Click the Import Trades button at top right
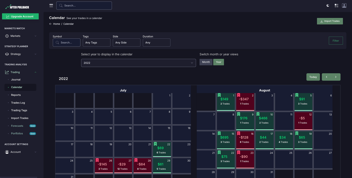352x178 pixels. pos(330,21)
